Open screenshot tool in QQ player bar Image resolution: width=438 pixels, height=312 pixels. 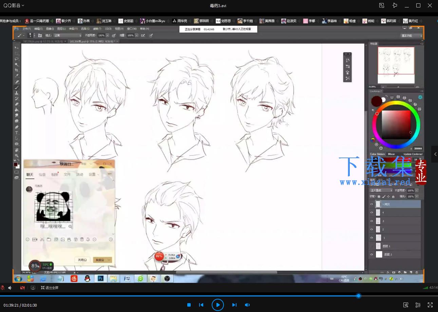pos(406,305)
